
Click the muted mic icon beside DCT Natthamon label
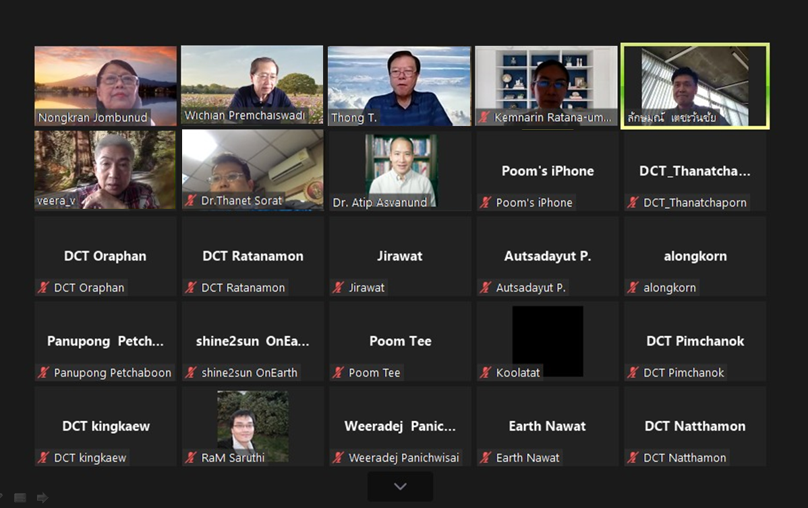tap(633, 457)
